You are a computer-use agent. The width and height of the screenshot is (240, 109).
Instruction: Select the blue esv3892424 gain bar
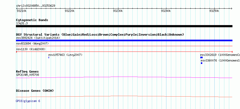click(124, 40)
